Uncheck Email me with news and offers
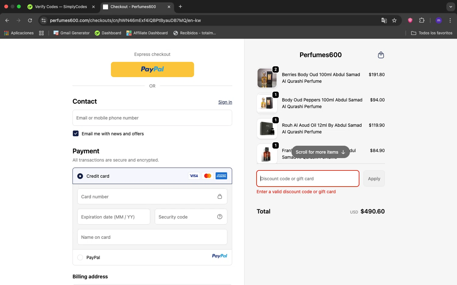Image resolution: width=457 pixels, height=285 pixels. 76,133
